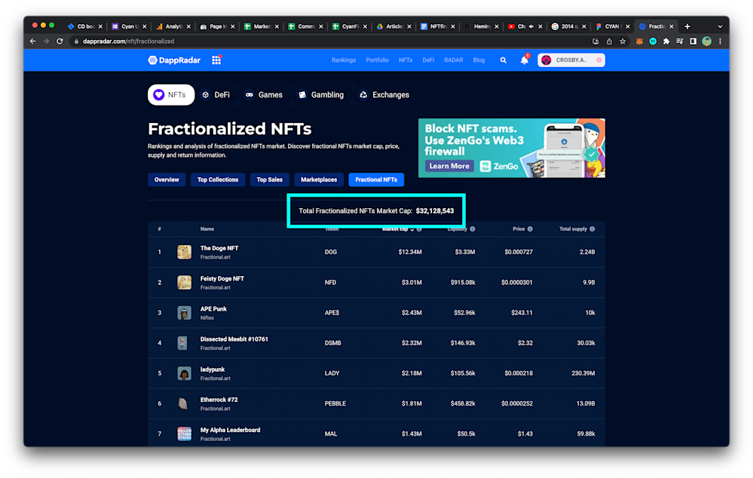Click the Etherrock #72 rock icon
The width and height of the screenshot is (753, 478).
182,403
